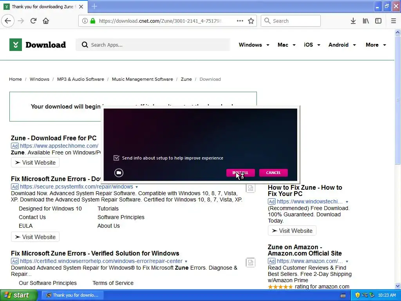Image resolution: width=401 pixels, height=301 pixels.
Task: Click the shield security icon in system tray
Action: coord(358,295)
